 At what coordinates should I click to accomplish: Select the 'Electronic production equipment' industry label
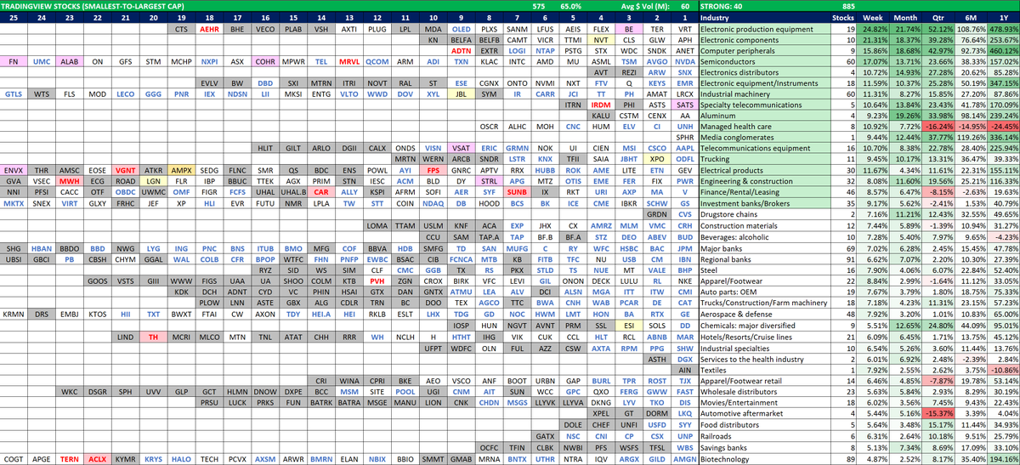click(764, 28)
